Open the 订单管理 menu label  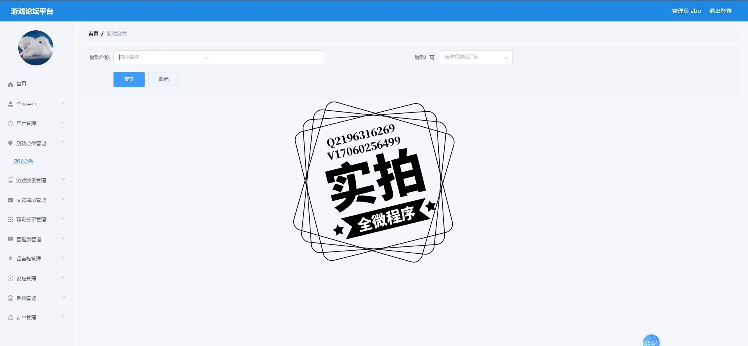[26, 318]
